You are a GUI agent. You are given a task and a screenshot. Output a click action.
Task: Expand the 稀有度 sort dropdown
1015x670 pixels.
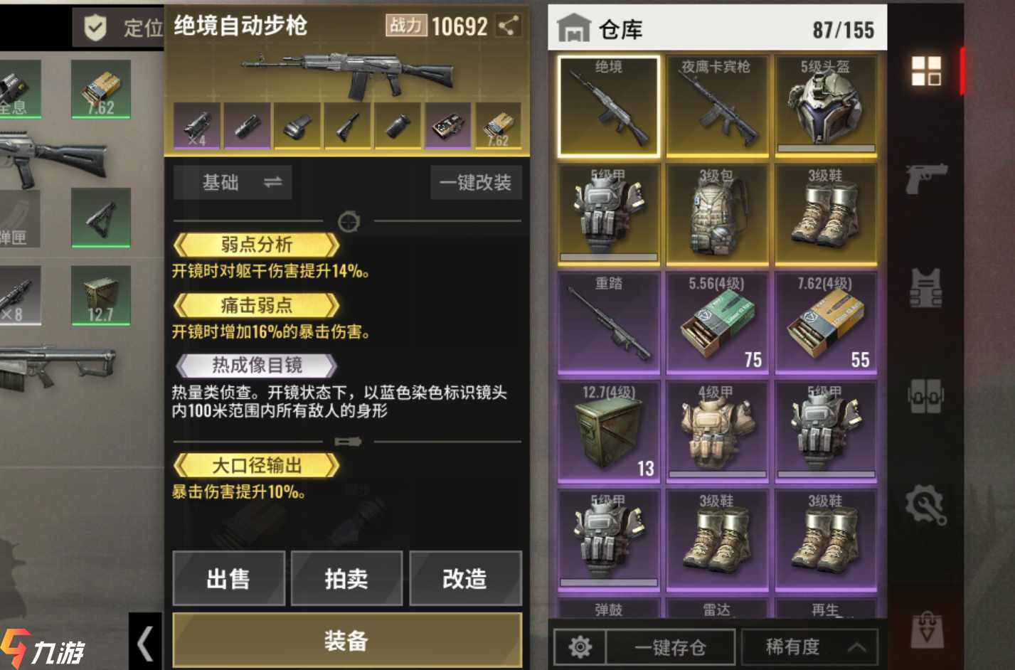point(809,647)
